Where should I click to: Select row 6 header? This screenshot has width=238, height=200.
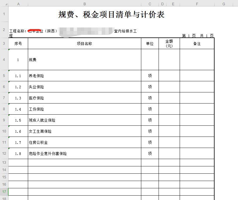click(x=4, y=87)
